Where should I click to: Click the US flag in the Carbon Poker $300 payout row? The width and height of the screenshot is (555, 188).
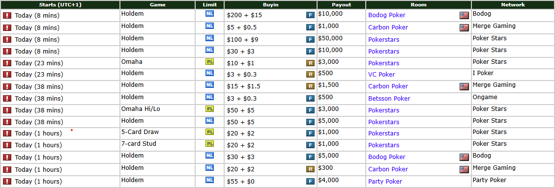point(464,169)
